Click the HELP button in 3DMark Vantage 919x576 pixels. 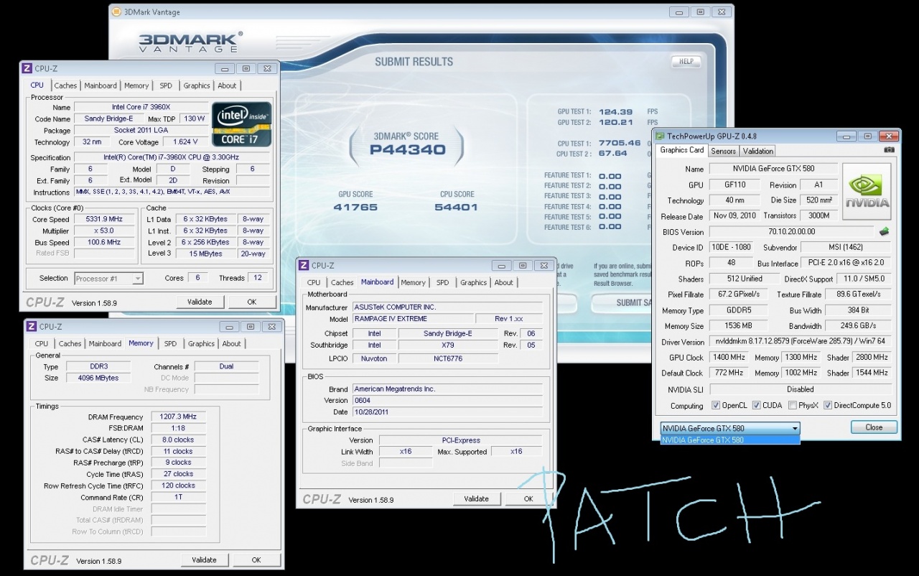click(685, 62)
